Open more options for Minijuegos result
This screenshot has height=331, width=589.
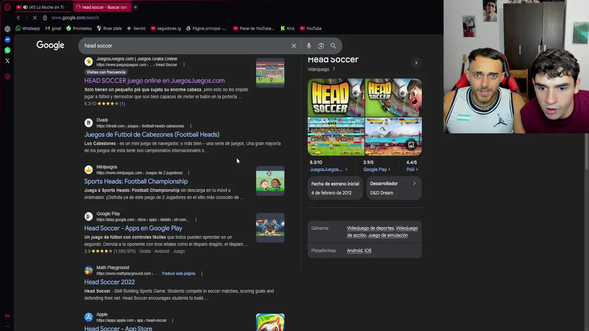click(188, 173)
